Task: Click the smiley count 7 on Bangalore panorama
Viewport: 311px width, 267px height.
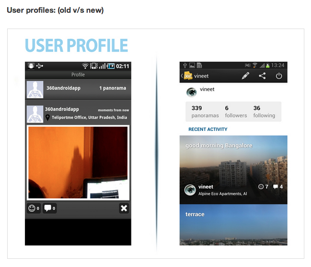Action: pyautogui.click(x=263, y=186)
